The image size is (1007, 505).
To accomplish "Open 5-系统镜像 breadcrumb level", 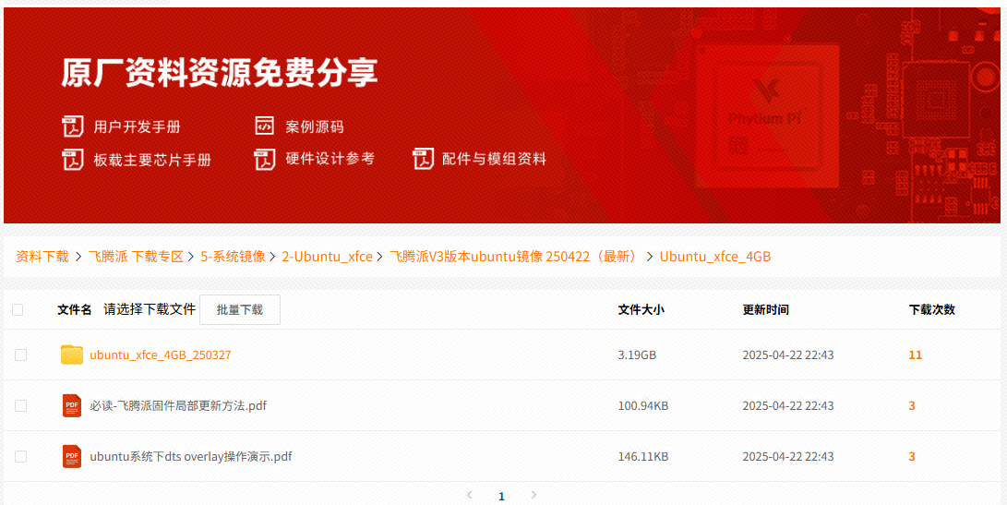I will 233,257.
